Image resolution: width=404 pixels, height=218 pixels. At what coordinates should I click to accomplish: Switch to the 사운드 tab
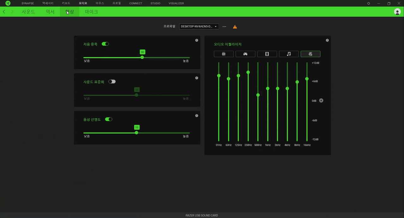28,12
